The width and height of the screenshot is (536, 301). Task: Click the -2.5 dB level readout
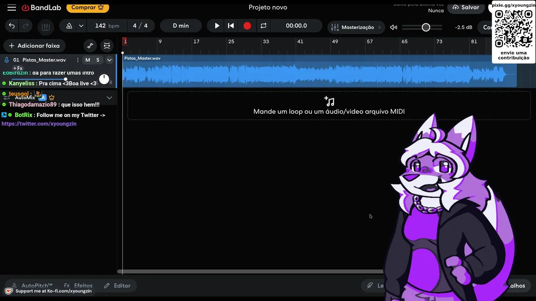coord(464,28)
